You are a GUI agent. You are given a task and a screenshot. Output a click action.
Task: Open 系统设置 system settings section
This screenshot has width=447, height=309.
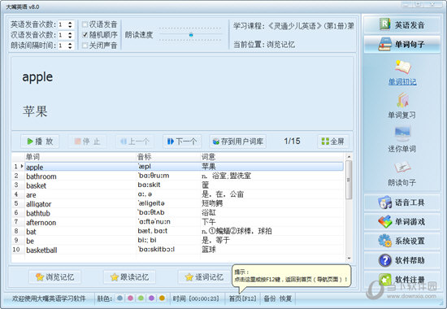tap(402, 241)
